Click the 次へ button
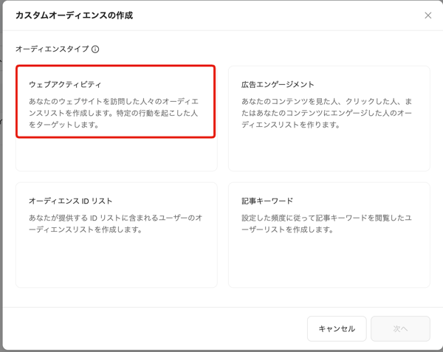 click(x=400, y=328)
